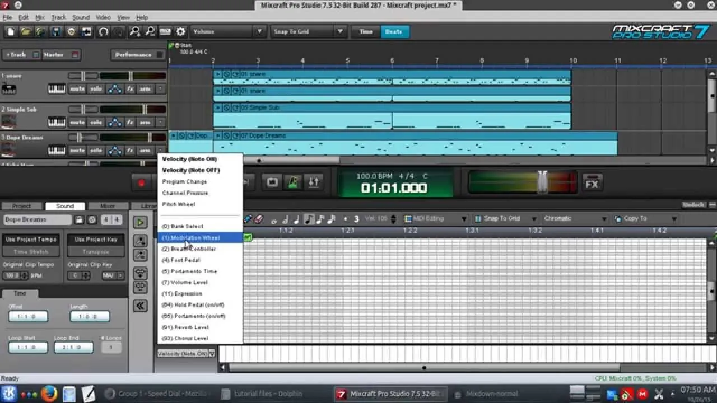Screen dimensions: 717x403
Task: Open the Volume automation dropdown
Action: click(228, 32)
